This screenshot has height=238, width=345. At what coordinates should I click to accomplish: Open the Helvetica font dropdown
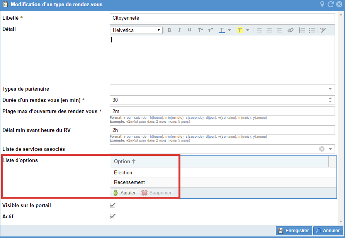(x=137, y=30)
